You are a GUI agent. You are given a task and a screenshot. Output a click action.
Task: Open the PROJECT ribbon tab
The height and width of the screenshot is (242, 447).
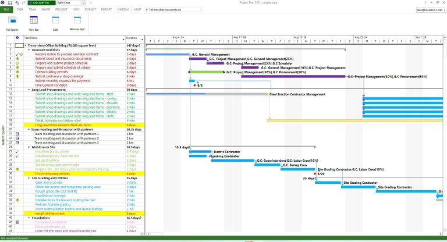pos(61,9)
